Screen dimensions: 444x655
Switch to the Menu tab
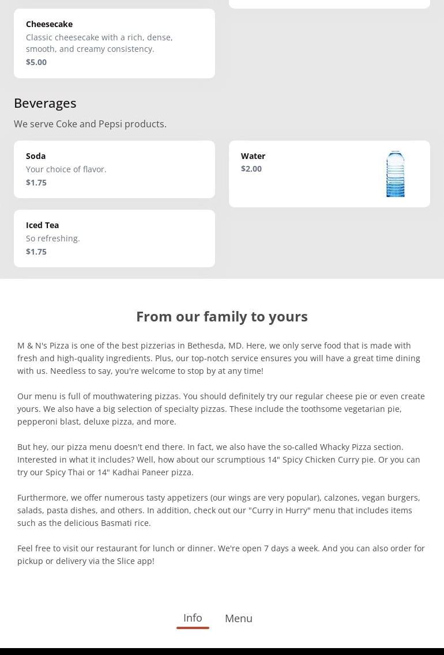(238, 618)
